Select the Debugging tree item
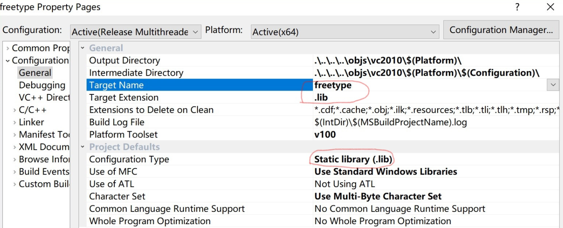The height and width of the screenshot is (228, 563). coord(42,85)
